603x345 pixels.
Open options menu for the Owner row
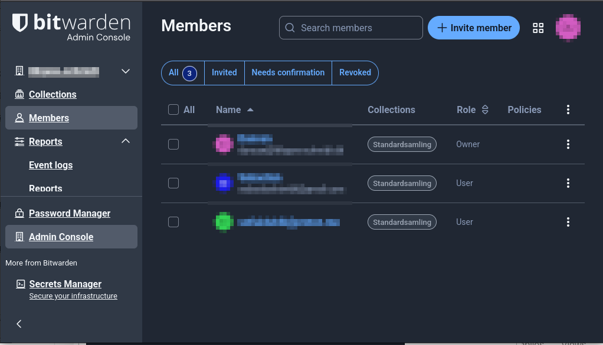(568, 144)
